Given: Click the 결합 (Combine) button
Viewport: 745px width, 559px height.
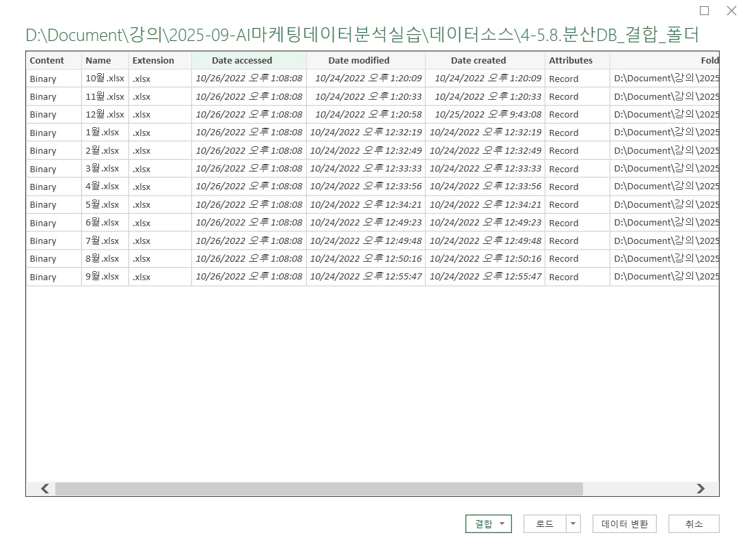Looking at the screenshot, I should coord(488,524).
